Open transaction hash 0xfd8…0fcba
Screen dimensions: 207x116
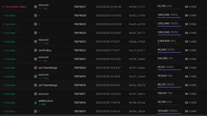click(137, 103)
